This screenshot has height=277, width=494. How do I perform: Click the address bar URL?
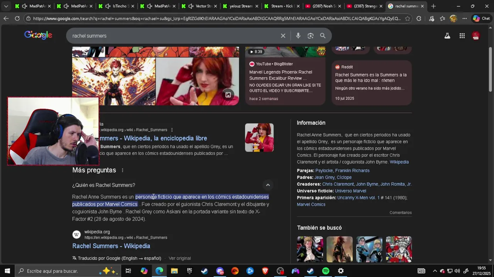click(217, 18)
